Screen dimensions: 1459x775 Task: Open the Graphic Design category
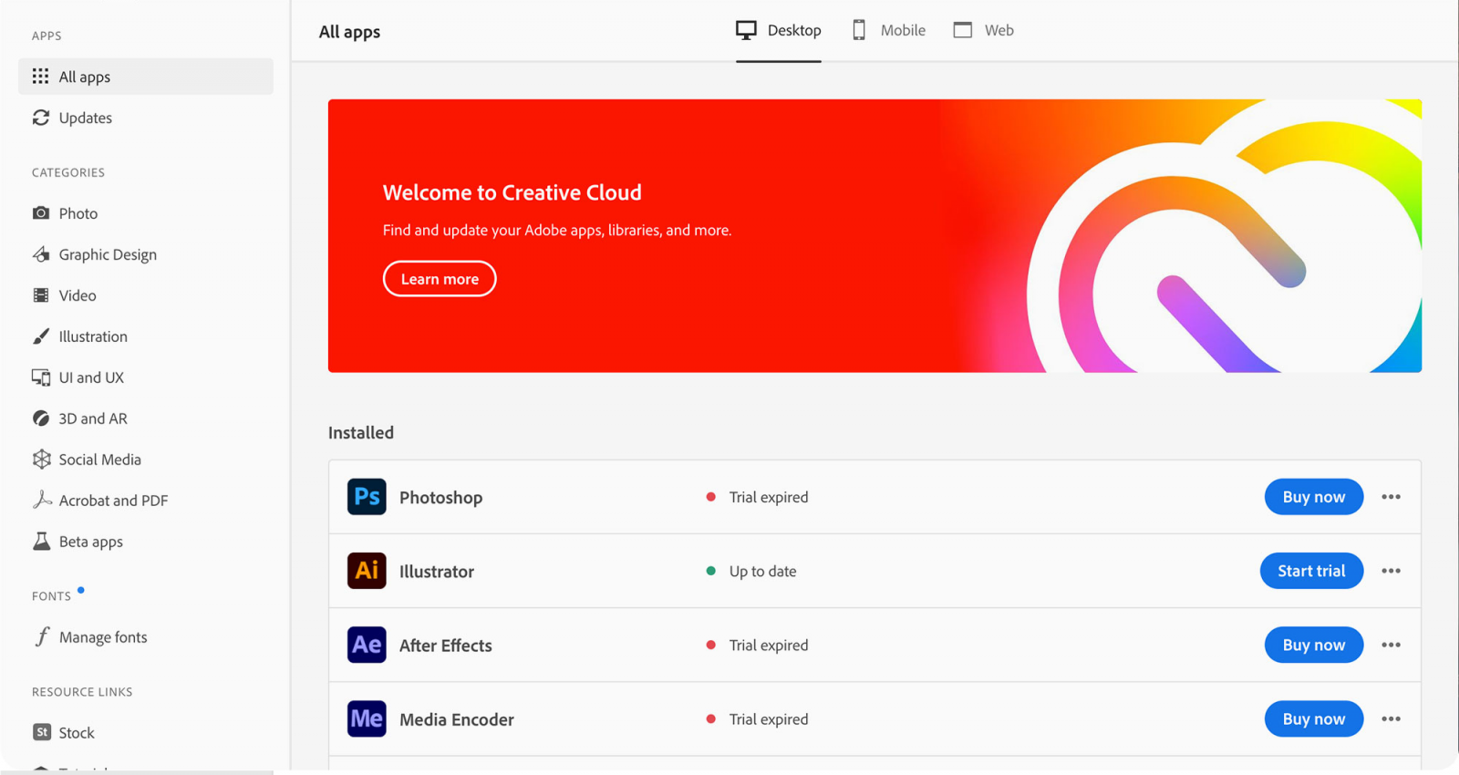[146, 254]
